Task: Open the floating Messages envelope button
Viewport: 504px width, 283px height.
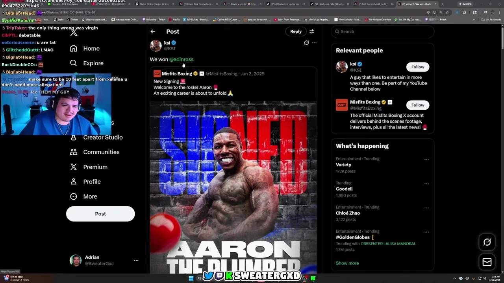Action: 487,262
